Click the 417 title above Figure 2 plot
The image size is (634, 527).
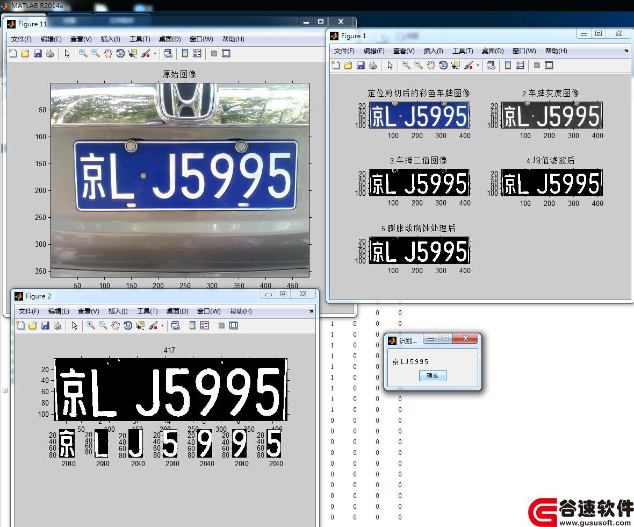click(x=169, y=350)
